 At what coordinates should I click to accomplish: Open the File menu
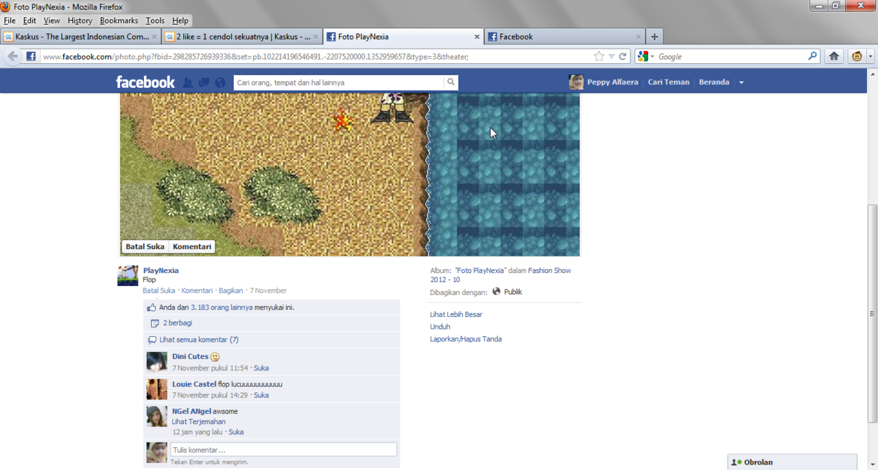coord(10,21)
